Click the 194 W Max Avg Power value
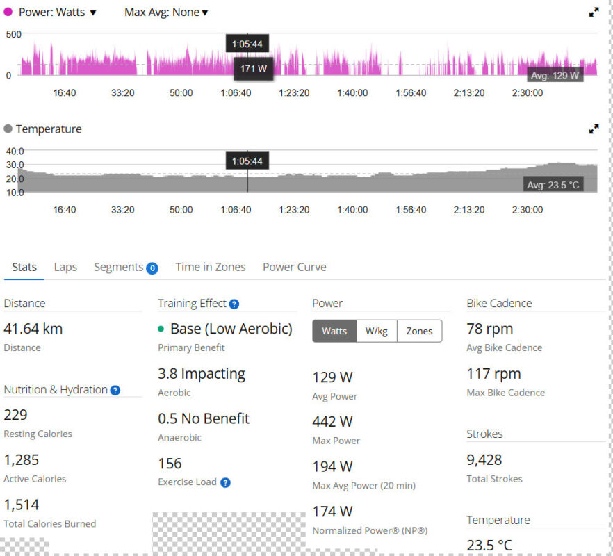This screenshot has width=613, height=556. pos(332,466)
